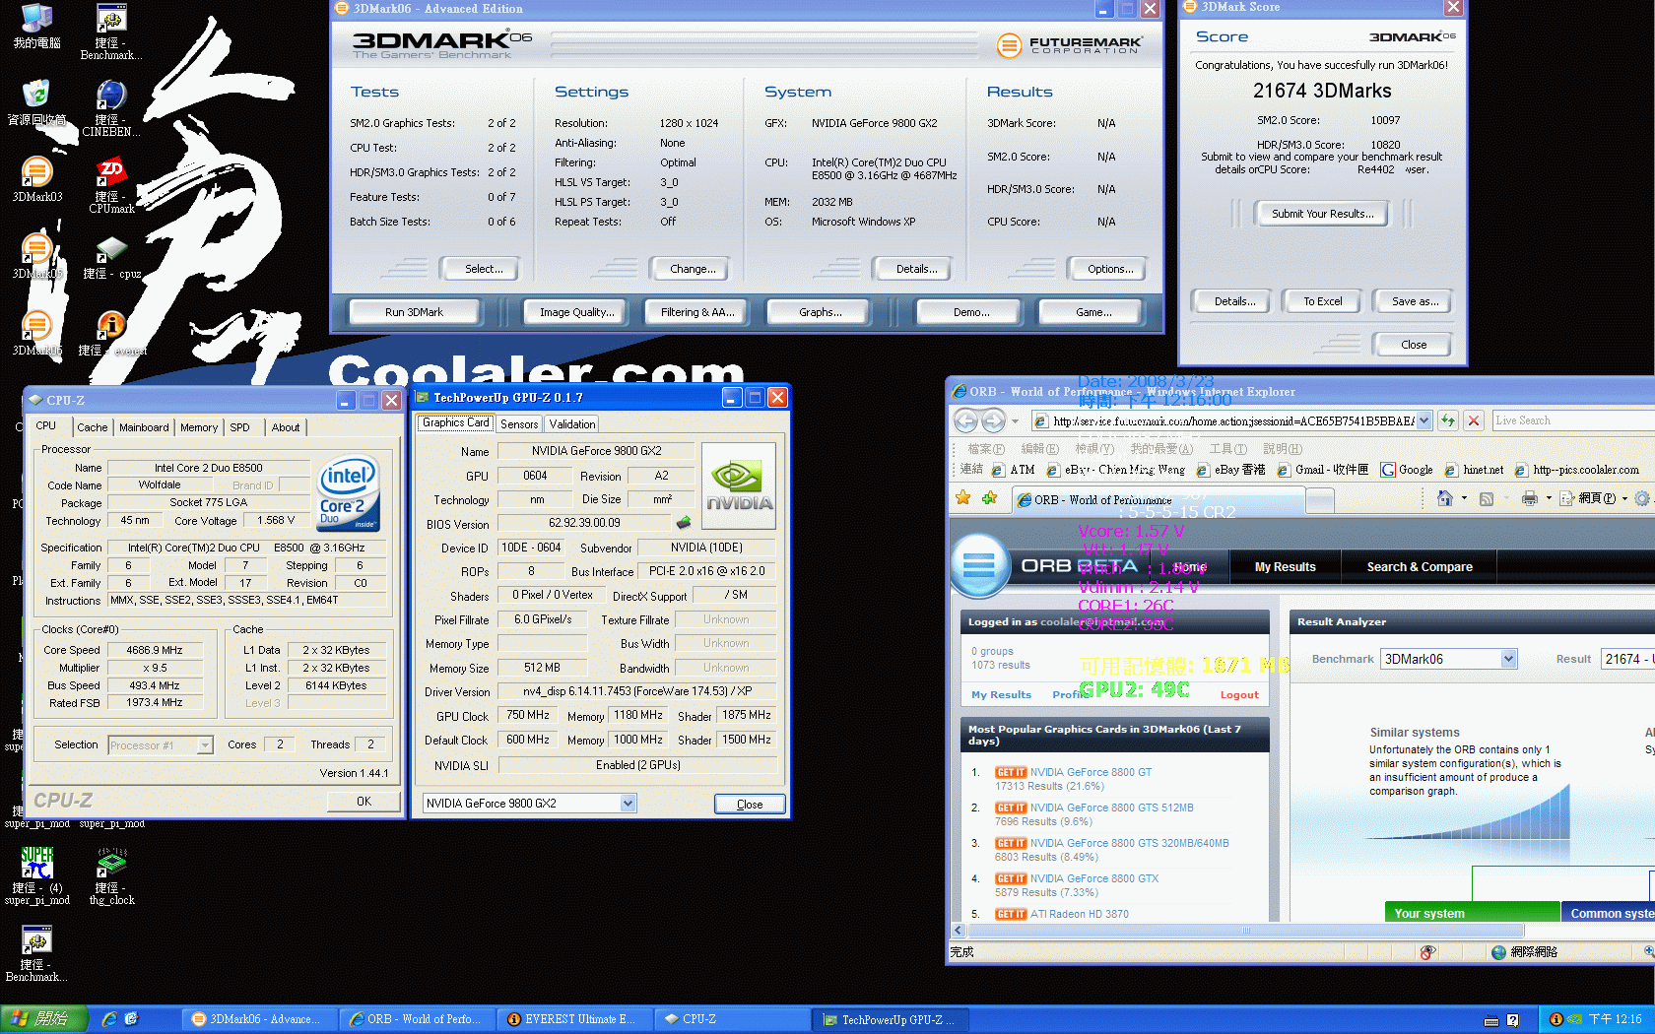Click Run 3DMark button
The width and height of the screenshot is (1655, 1034).
click(x=414, y=312)
